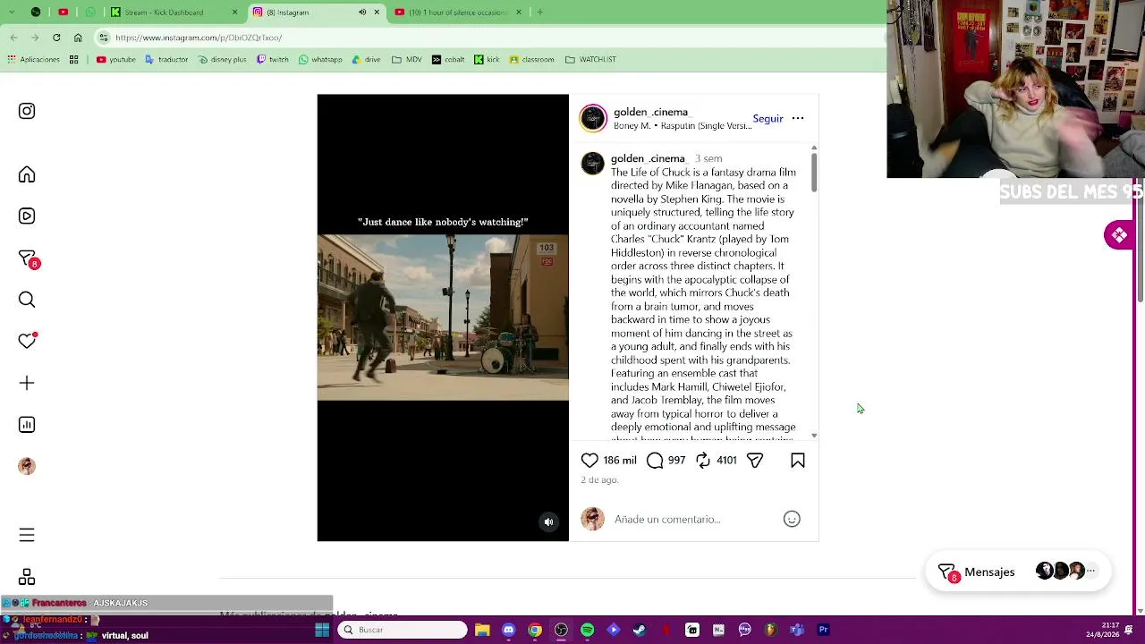This screenshot has height=644, width=1145.
Task: Open emoji picker in comment box
Action: click(x=792, y=519)
